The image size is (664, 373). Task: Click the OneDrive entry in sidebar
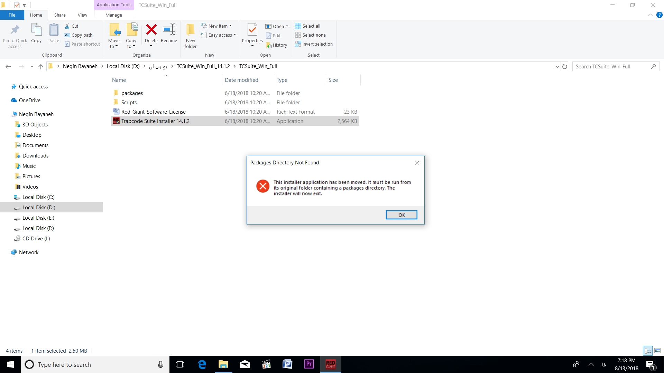pos(30,100)
